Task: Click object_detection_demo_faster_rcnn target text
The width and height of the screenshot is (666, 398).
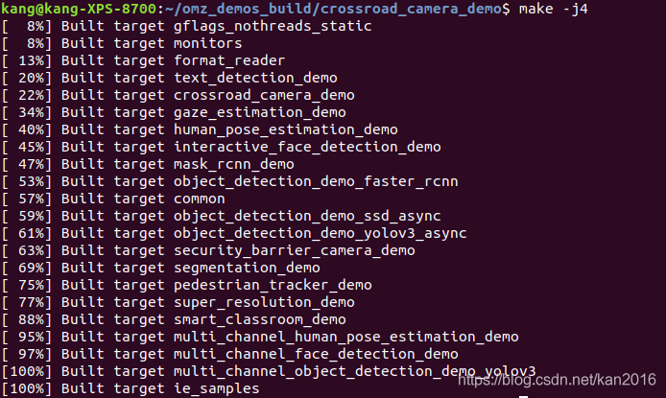Action: click(x=316, y=181)
